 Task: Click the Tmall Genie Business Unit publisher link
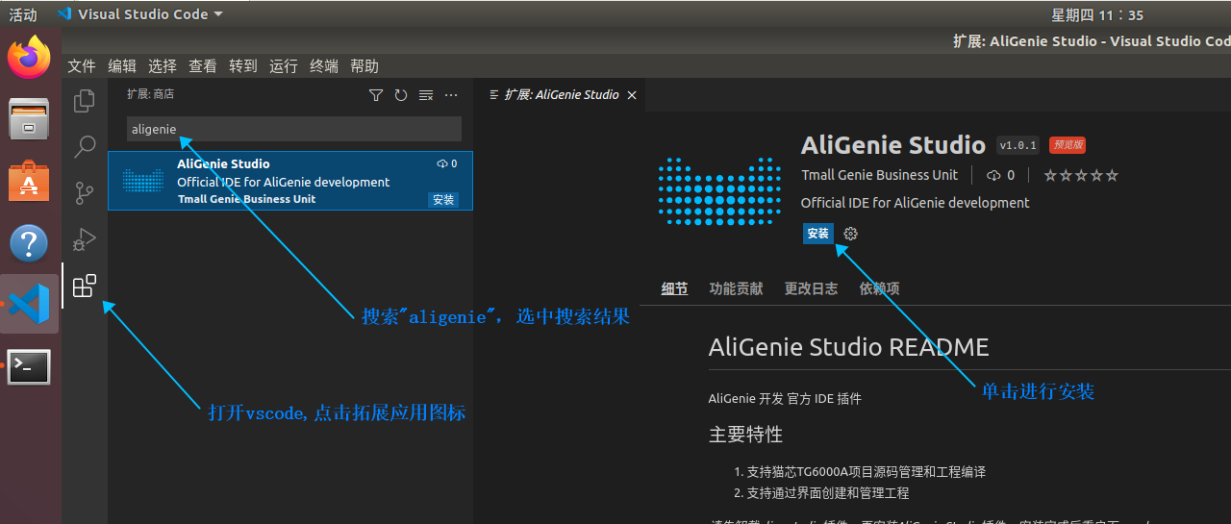pos(879,175)
